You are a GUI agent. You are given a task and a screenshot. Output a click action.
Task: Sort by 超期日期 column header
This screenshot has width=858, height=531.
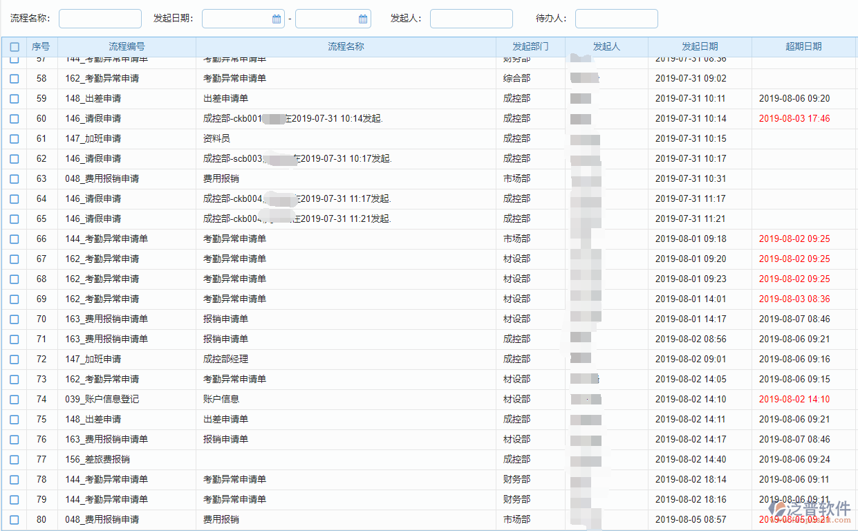click(803, 47)
